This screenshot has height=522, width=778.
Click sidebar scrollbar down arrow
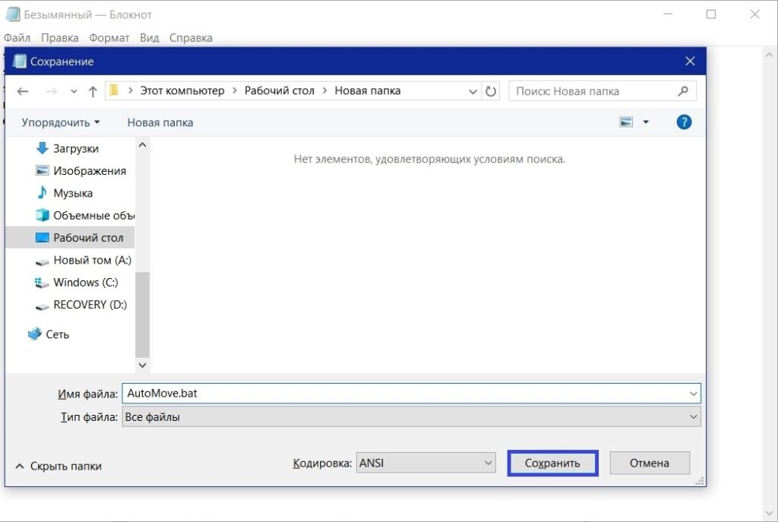[142, 365]
